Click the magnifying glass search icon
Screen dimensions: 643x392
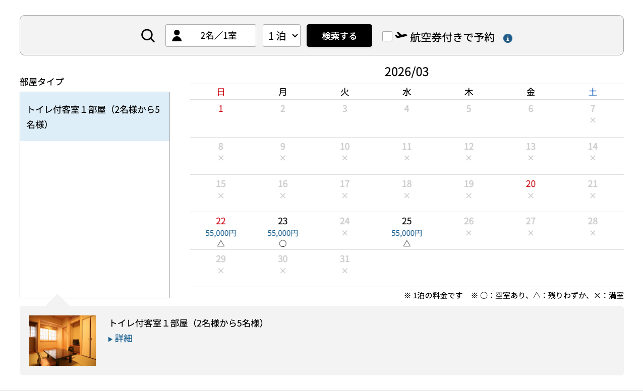point(147,35)
